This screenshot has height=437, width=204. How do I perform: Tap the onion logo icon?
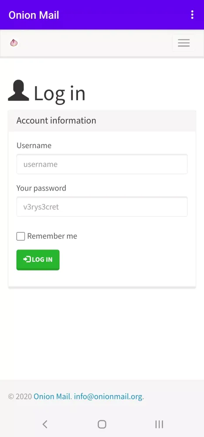(14, 43)
